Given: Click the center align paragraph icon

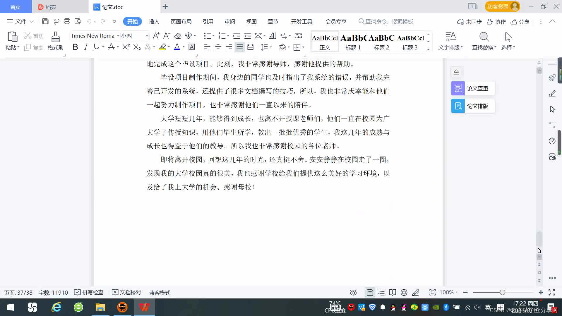Looking at the screenshot, I should [x=218, y=47].
